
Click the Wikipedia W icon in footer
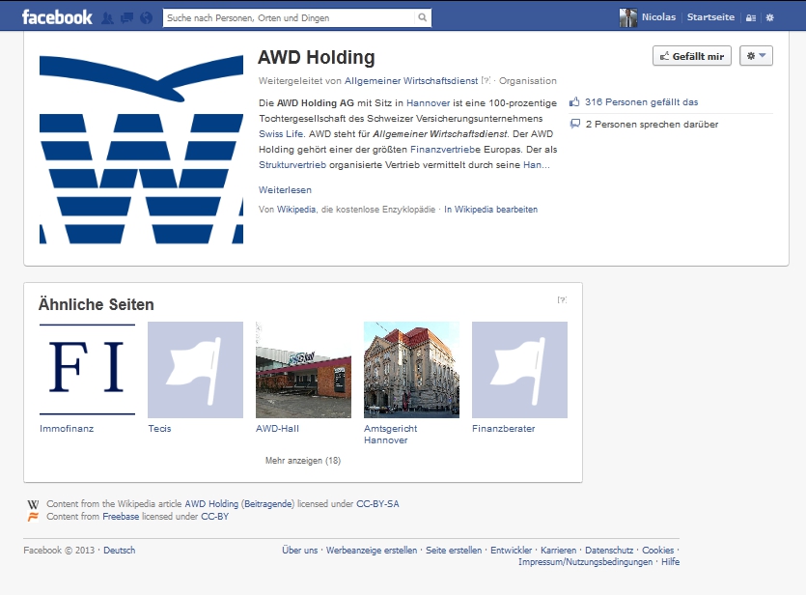[x=33, y=504]
